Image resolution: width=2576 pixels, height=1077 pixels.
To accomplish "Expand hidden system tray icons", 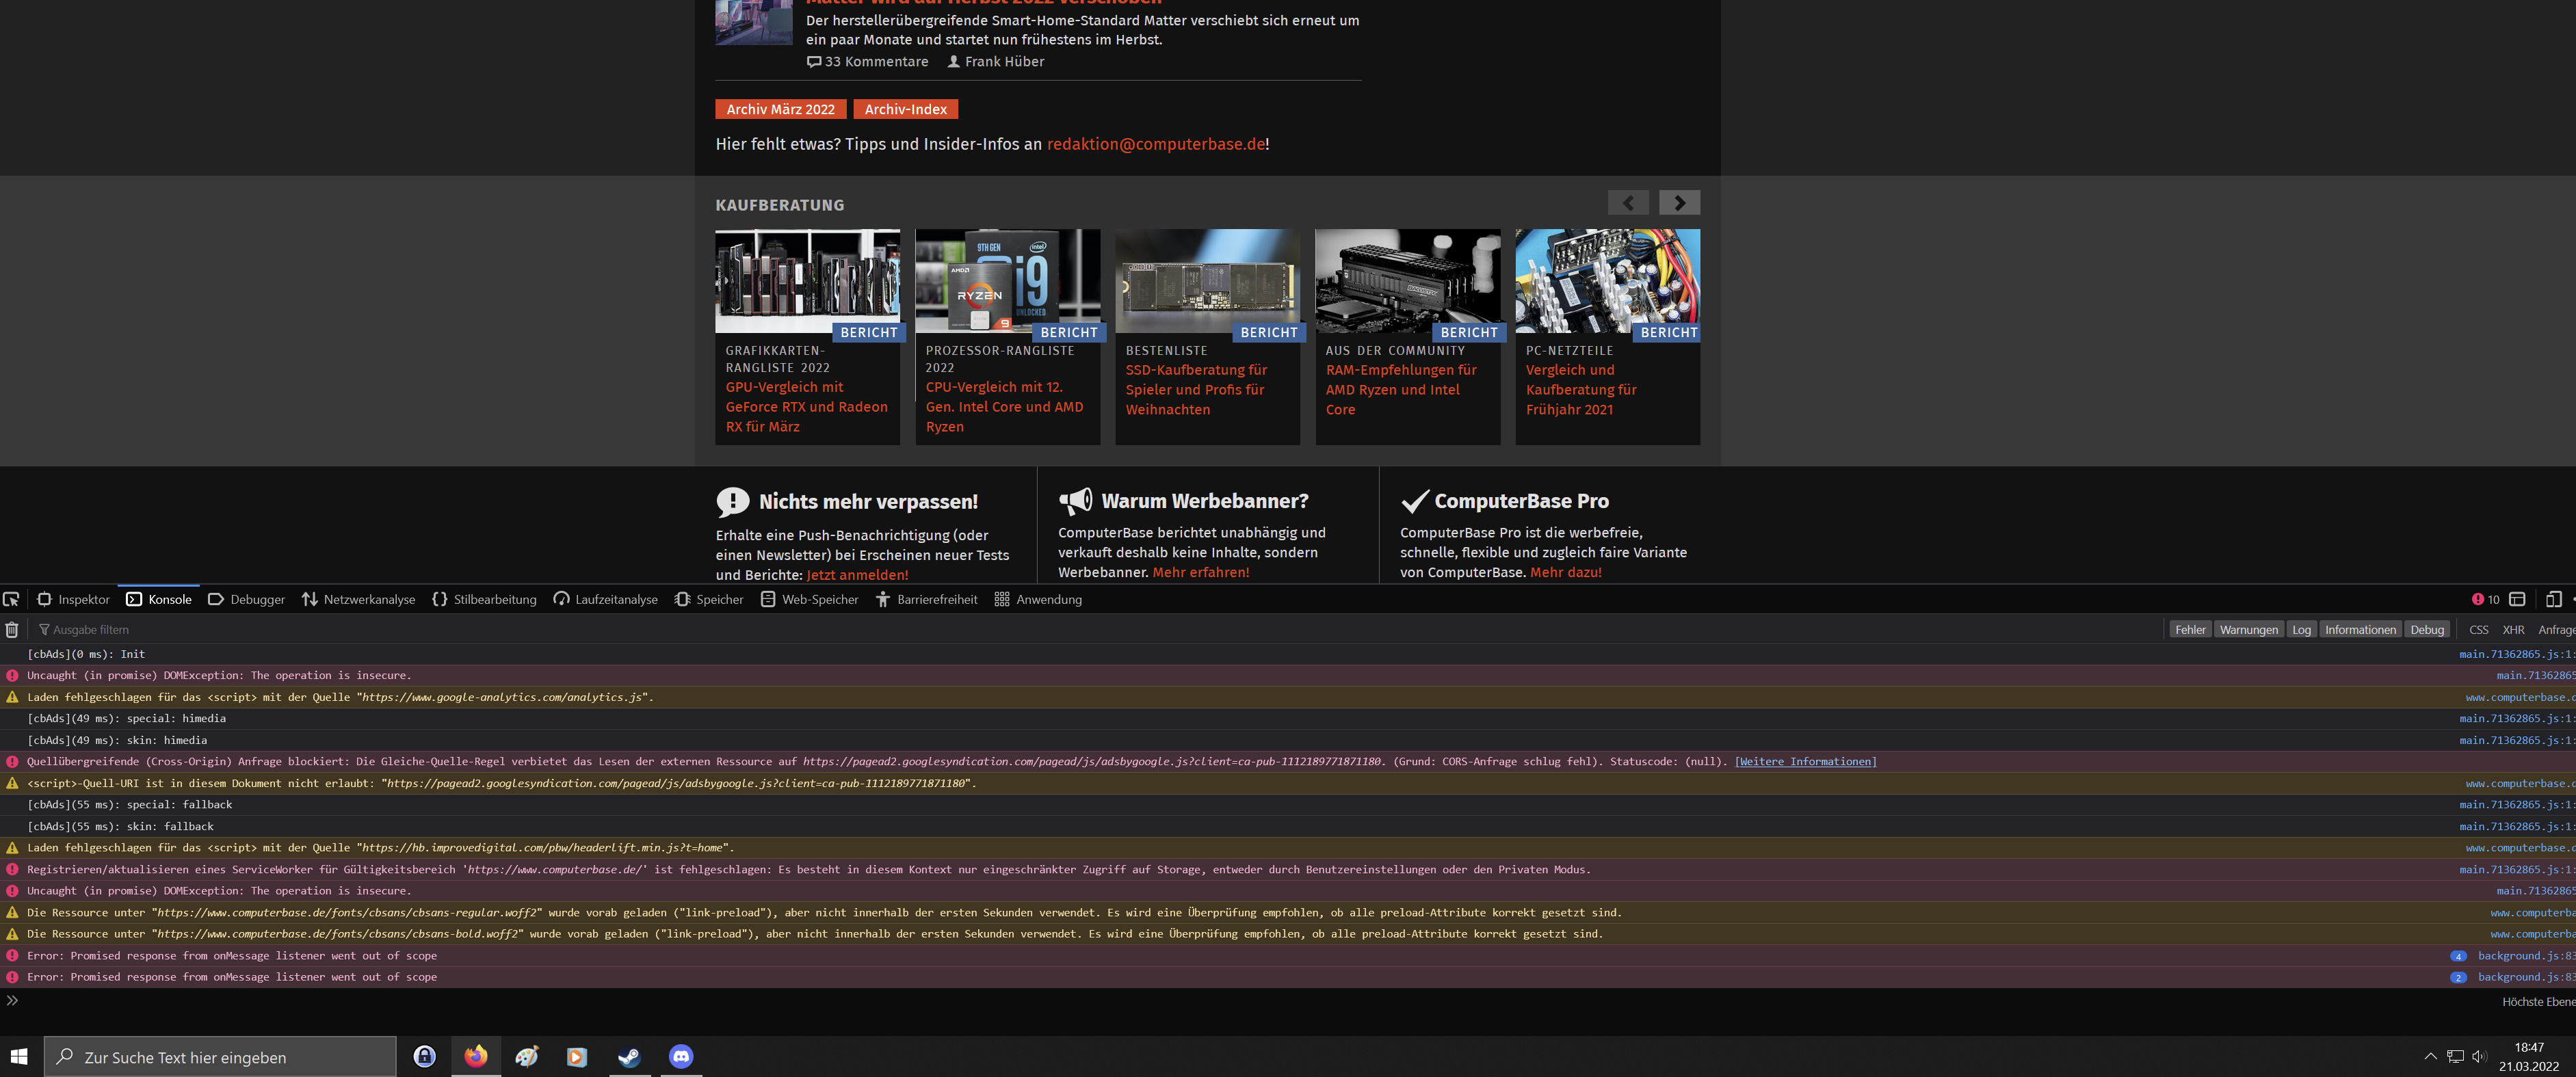I will point(2430,1056).
